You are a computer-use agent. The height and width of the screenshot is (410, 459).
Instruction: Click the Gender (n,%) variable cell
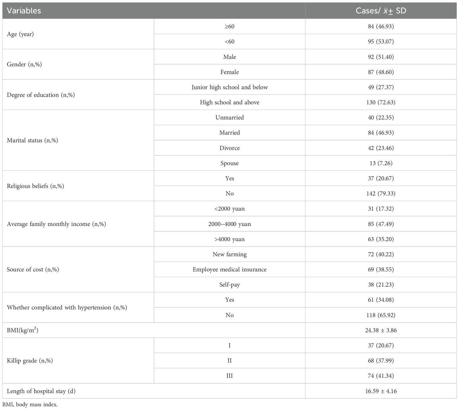[x=24, y=64]
